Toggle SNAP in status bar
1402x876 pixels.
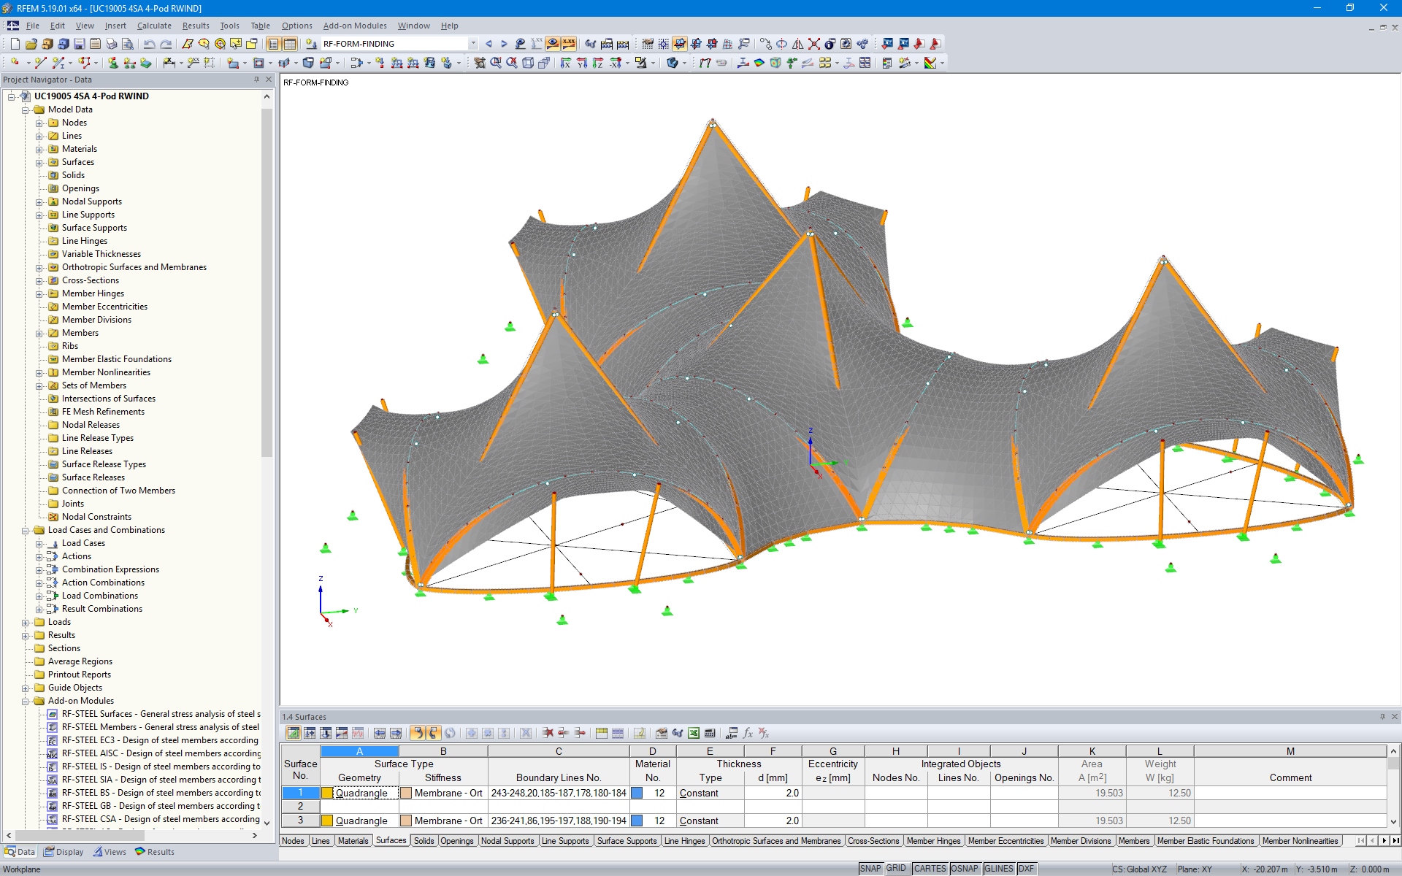click(870, 869)
